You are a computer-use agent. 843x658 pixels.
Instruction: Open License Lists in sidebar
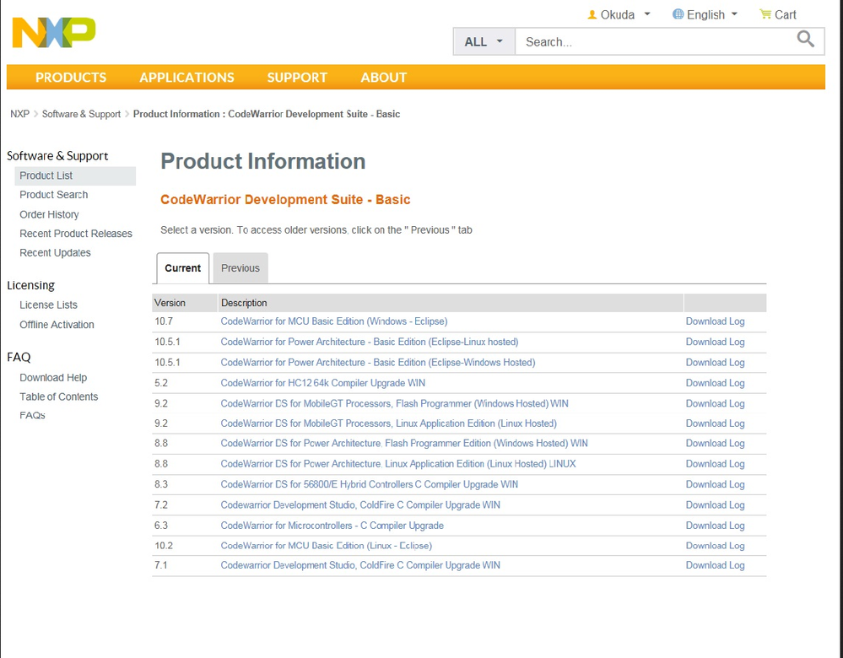click(48, 305)
